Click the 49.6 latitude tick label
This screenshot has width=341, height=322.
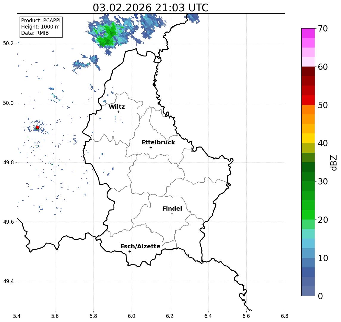pyautogui.click(x=8, y=222)
